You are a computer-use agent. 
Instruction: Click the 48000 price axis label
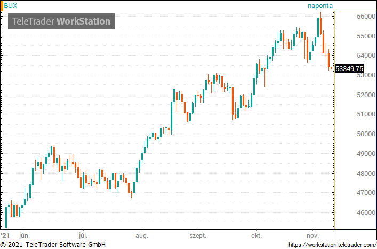366,173
